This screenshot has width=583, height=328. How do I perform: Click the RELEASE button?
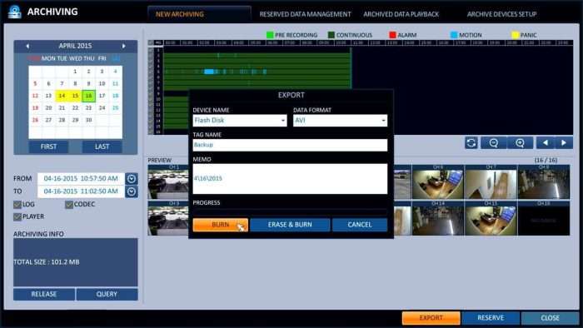pyautogui.click(x=44, y=294)
